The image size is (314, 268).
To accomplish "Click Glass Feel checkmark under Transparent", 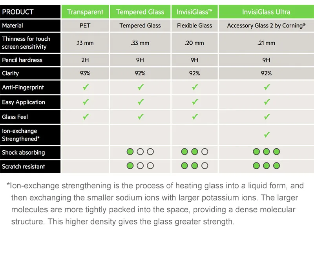I will 86,117.
